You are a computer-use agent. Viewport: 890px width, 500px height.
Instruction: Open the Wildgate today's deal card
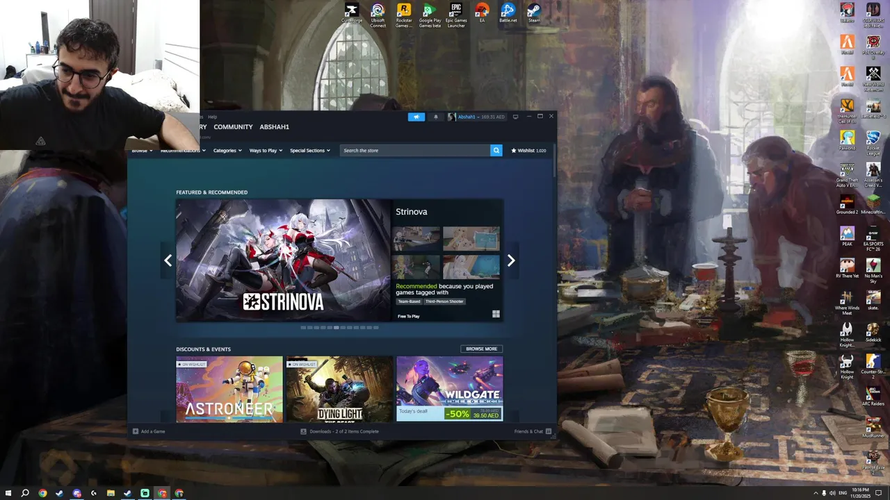[450, 389]
